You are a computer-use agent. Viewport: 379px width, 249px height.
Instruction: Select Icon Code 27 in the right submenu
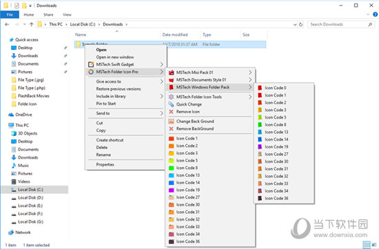[x=276, y=154]
